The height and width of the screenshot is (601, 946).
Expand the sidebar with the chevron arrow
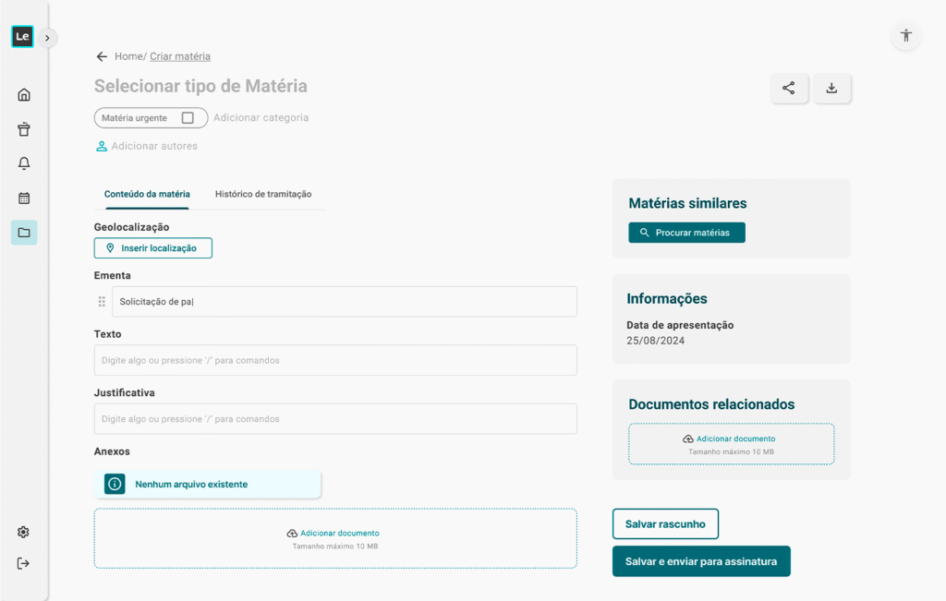[x=47, y=38]
